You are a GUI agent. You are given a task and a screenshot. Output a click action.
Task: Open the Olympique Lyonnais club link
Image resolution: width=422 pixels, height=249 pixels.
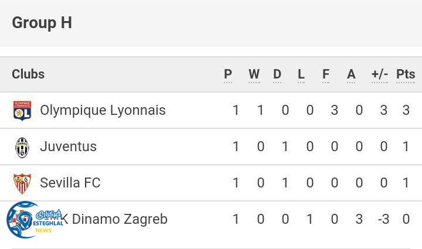103,110
